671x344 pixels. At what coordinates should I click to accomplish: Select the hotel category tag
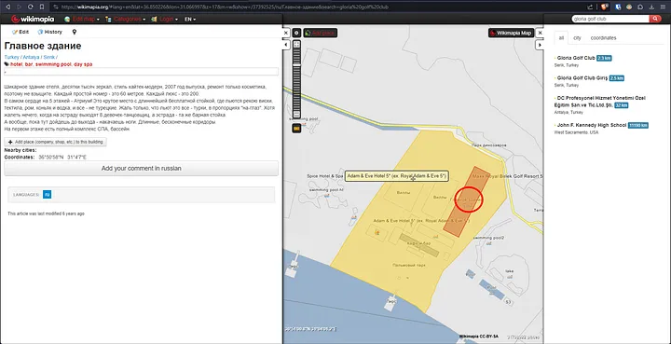pyautogui.click(x=16, y=64)
